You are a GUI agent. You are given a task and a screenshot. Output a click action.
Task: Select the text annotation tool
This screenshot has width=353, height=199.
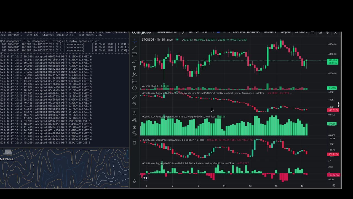[135, 68]
